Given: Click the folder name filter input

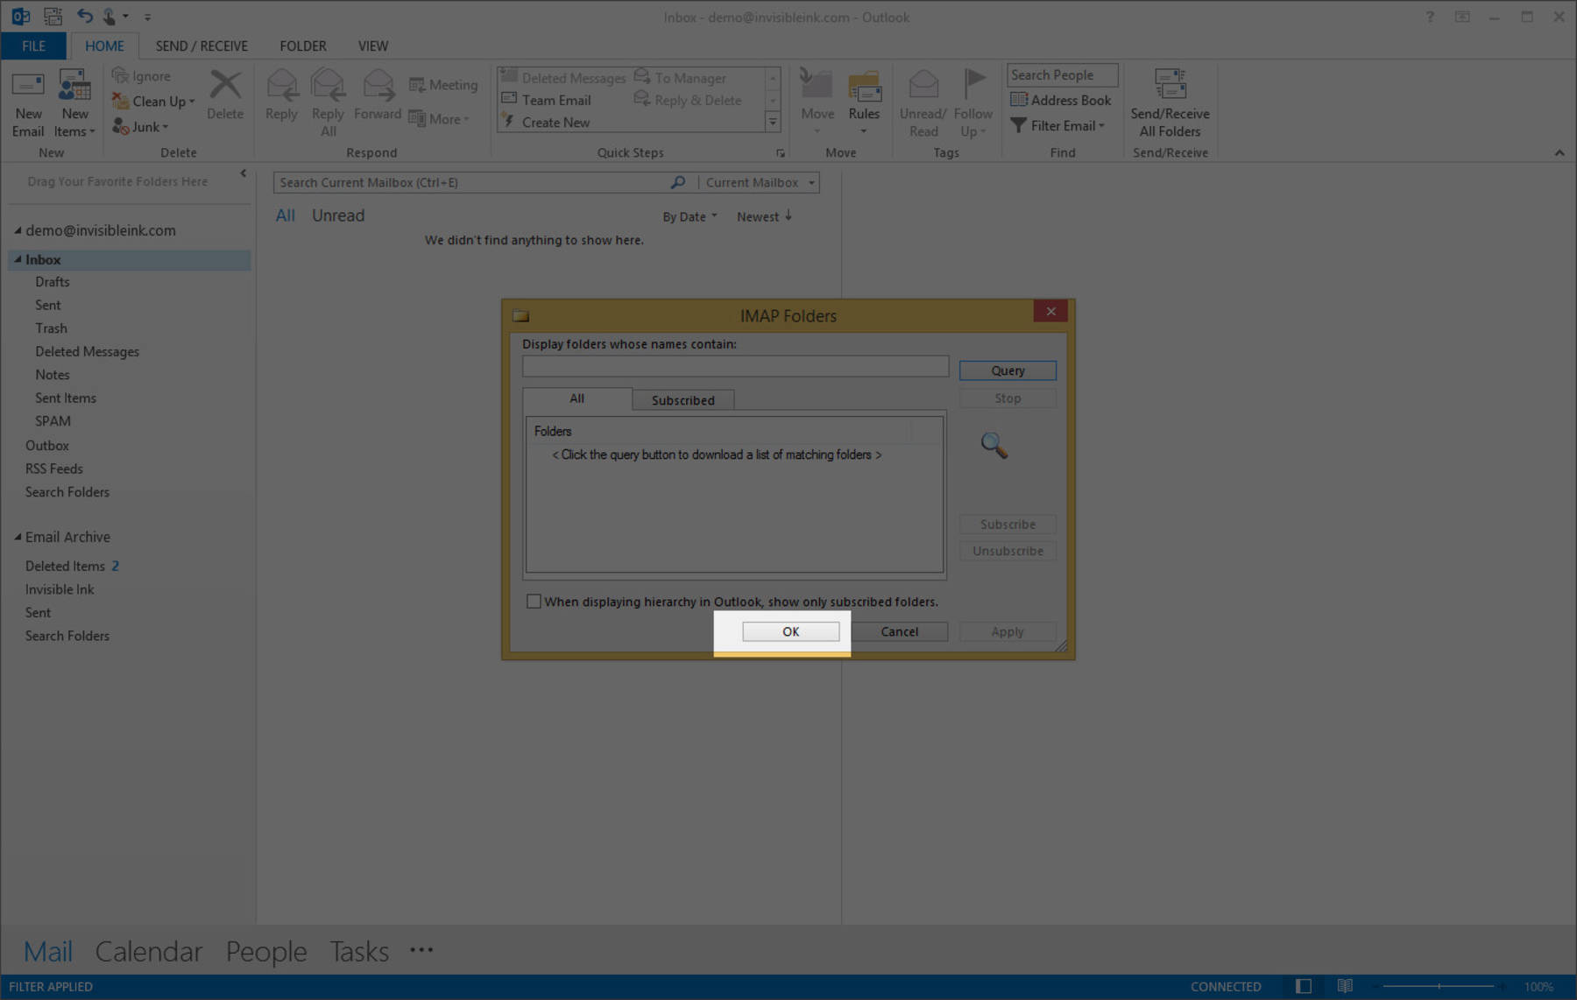Looking at the screenshot, I should pos(735,366).
